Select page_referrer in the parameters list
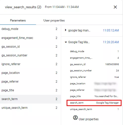This screenshot has height=125, width=123. pos(30,82)
